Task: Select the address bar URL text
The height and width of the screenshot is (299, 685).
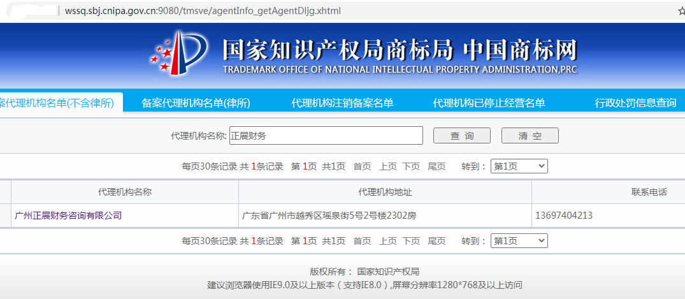Action: tap(203, 11)
